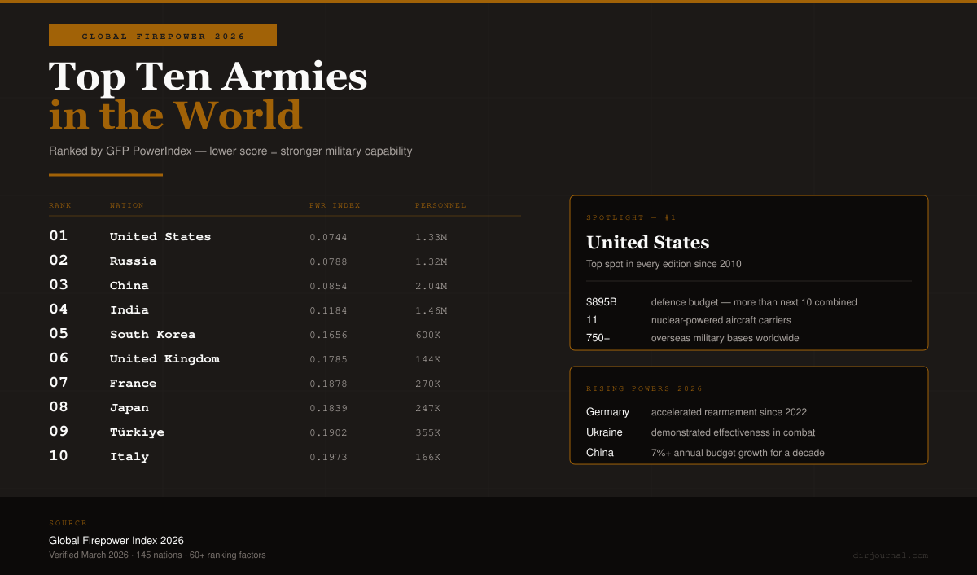
Task: Select Germany in Rising Powers panel
Action: [607, 412]
